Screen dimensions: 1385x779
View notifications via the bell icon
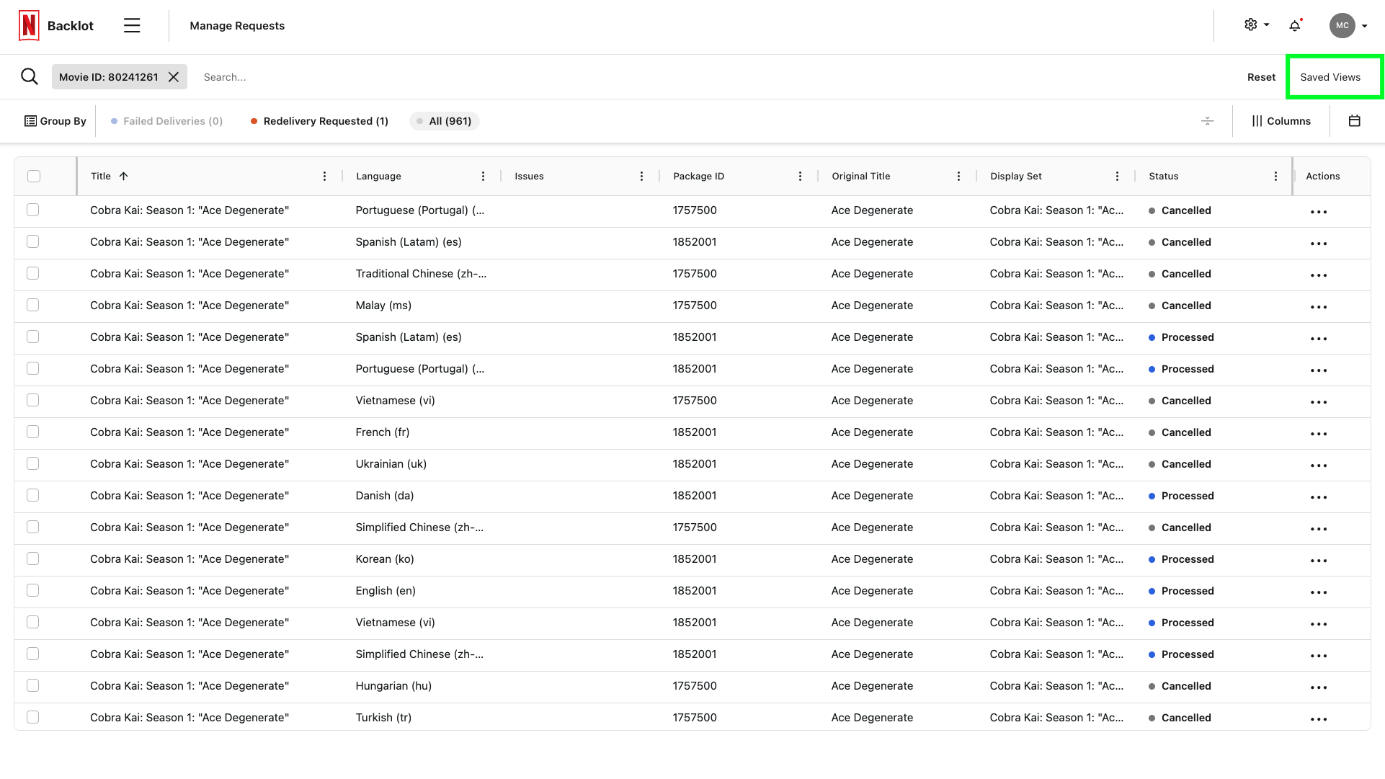tap(1295, 25)
